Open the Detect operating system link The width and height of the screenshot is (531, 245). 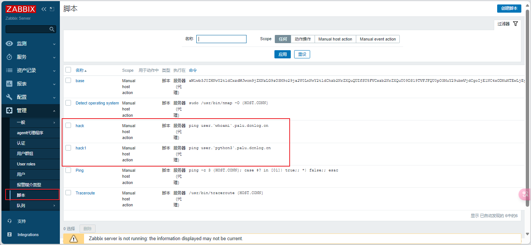(x=97, y=103)
